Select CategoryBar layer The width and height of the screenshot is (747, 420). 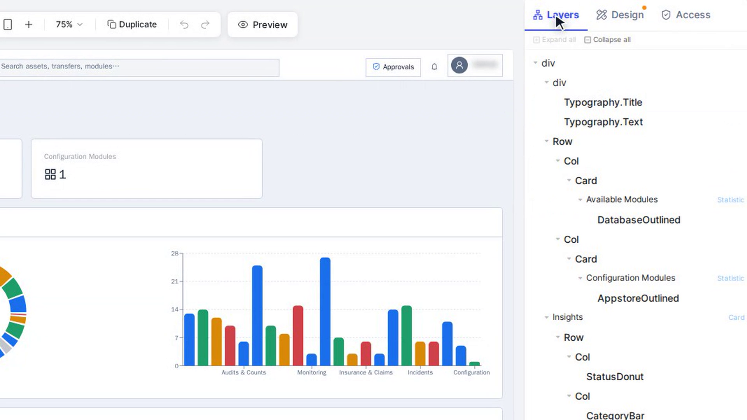click(615, 415)
